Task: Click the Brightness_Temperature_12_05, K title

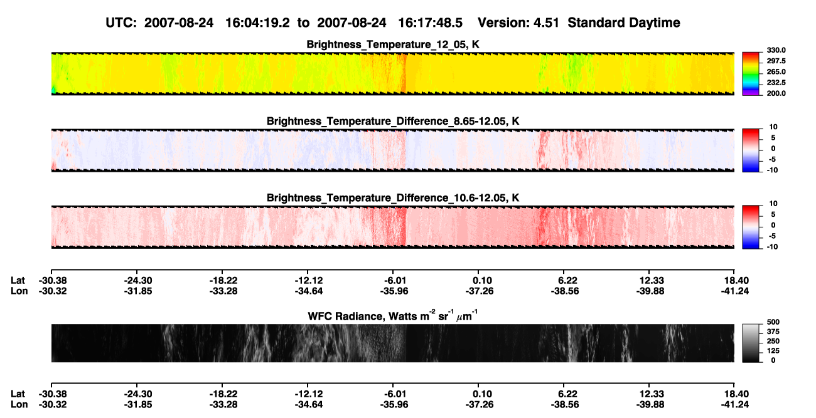Action: pos(393,44)
